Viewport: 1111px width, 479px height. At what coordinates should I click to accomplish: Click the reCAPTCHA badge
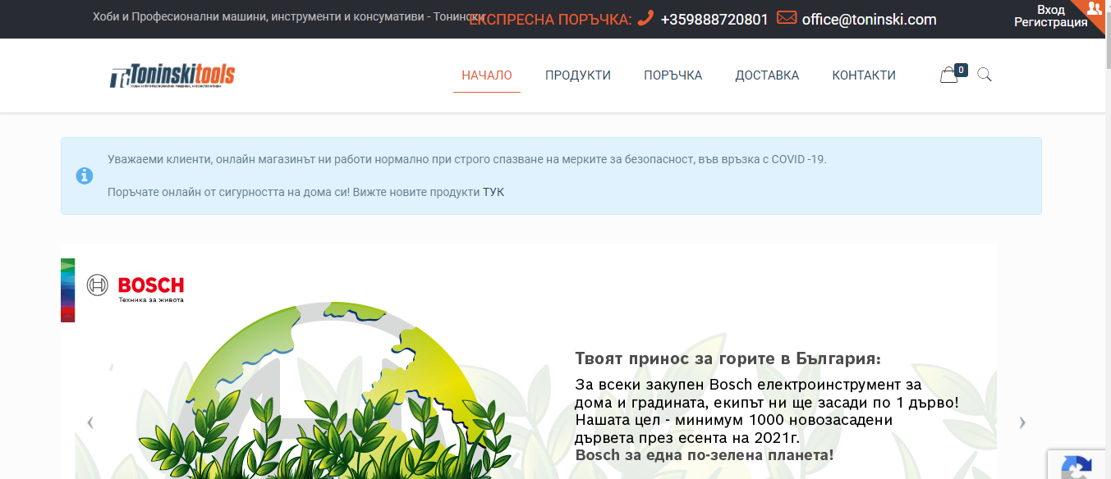1077,465
